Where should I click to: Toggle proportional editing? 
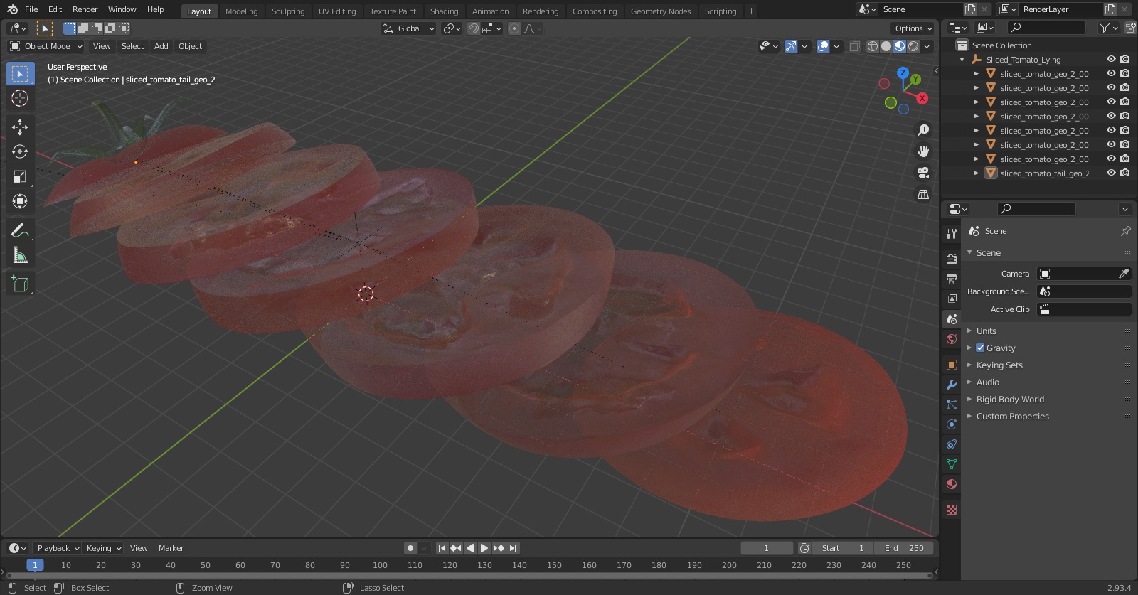tap(514, 28)
